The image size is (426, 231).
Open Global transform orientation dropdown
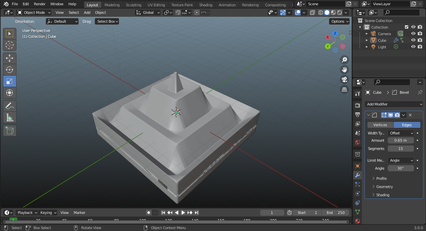148,12
